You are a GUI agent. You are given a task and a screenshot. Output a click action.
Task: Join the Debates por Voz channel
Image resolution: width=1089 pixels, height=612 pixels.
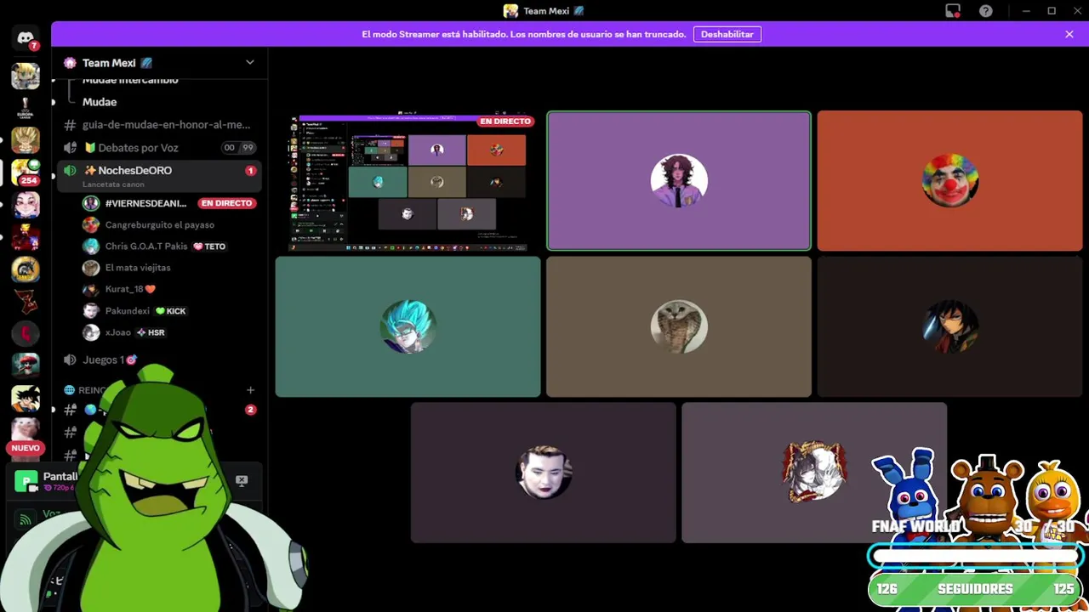[138, 147]
